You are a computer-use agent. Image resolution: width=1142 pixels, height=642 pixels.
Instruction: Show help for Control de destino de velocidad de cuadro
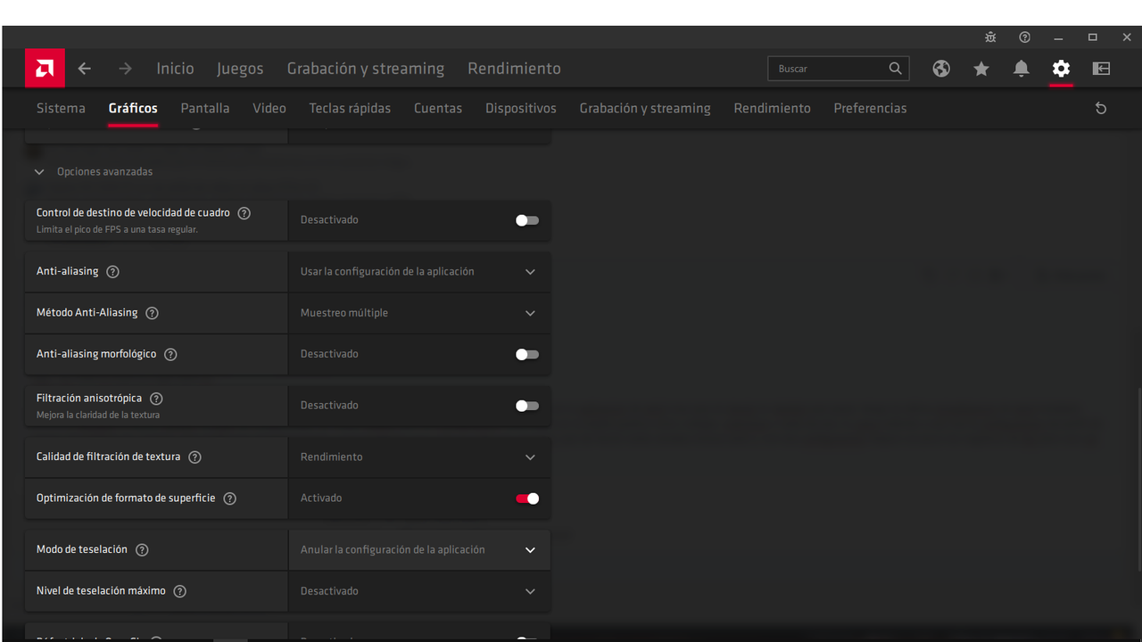pyautogui.click(x=244, y=213)
